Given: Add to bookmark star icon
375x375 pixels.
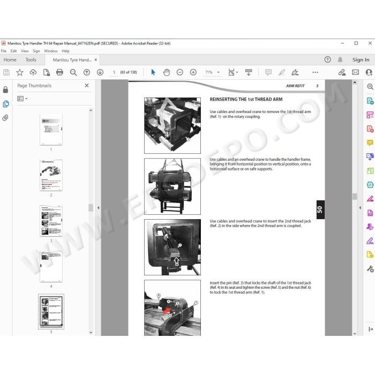Looking at the screenshot, I should tap(20, 72).
